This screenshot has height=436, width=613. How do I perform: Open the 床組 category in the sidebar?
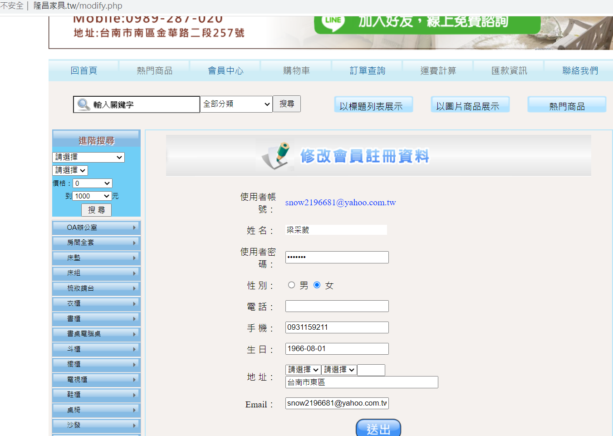(x=96, y=273)
